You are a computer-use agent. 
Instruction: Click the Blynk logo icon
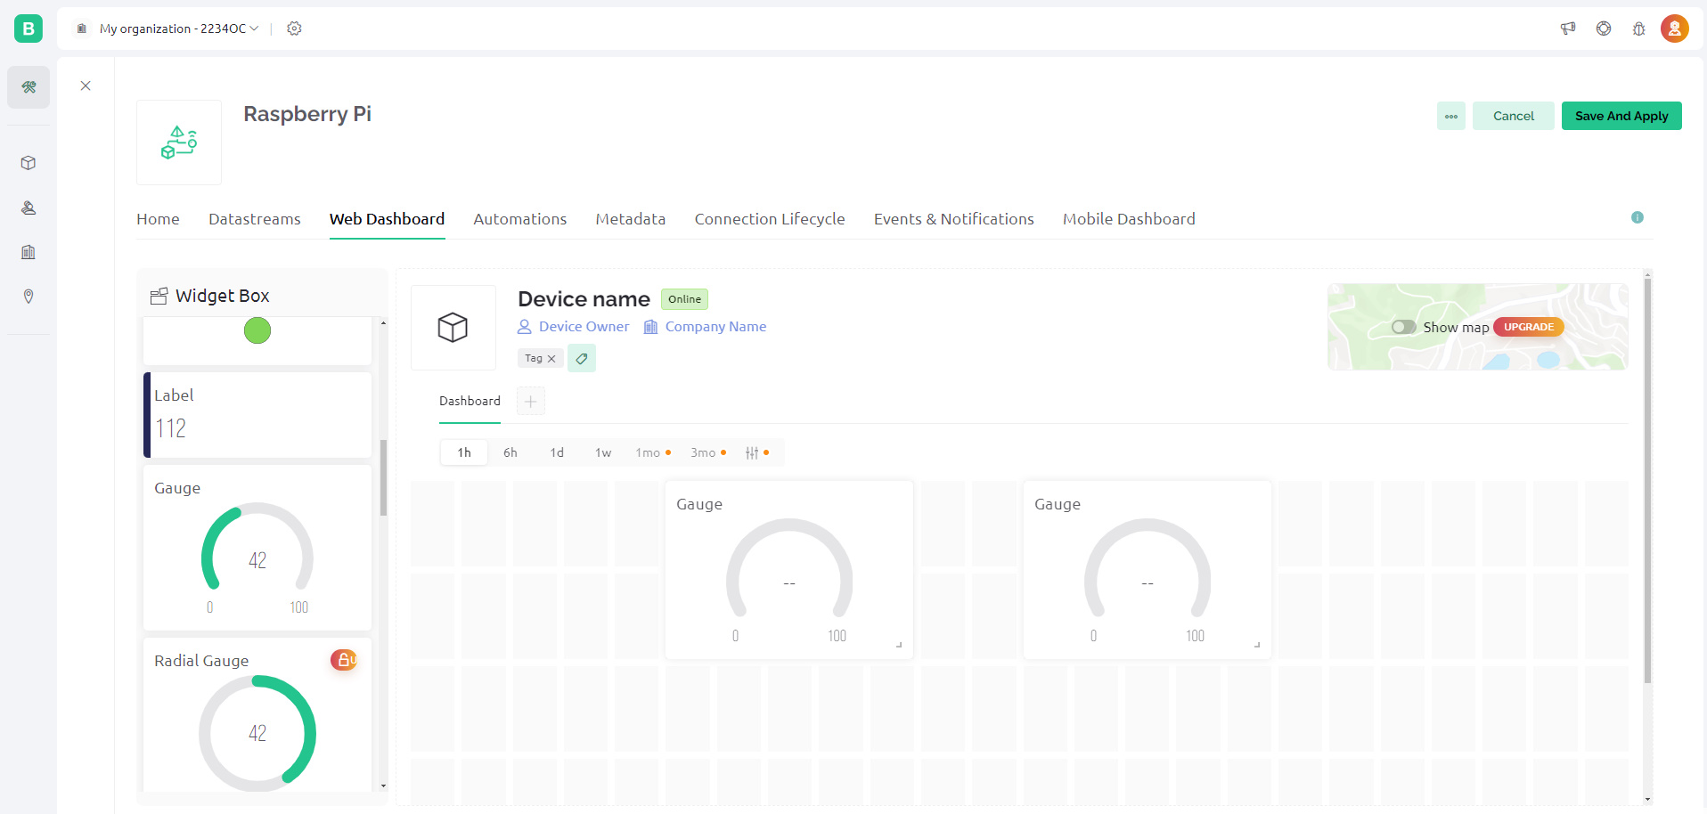[29, 28]
